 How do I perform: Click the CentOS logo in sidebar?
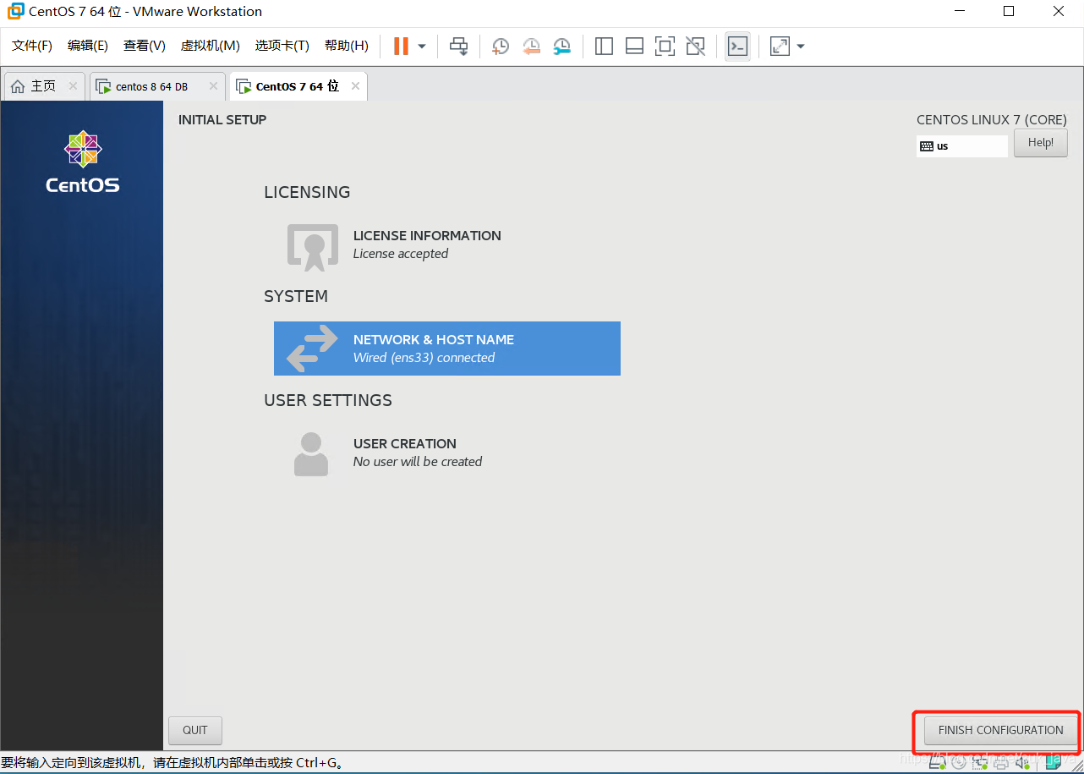pyautogui.click(x=83, y=162)
